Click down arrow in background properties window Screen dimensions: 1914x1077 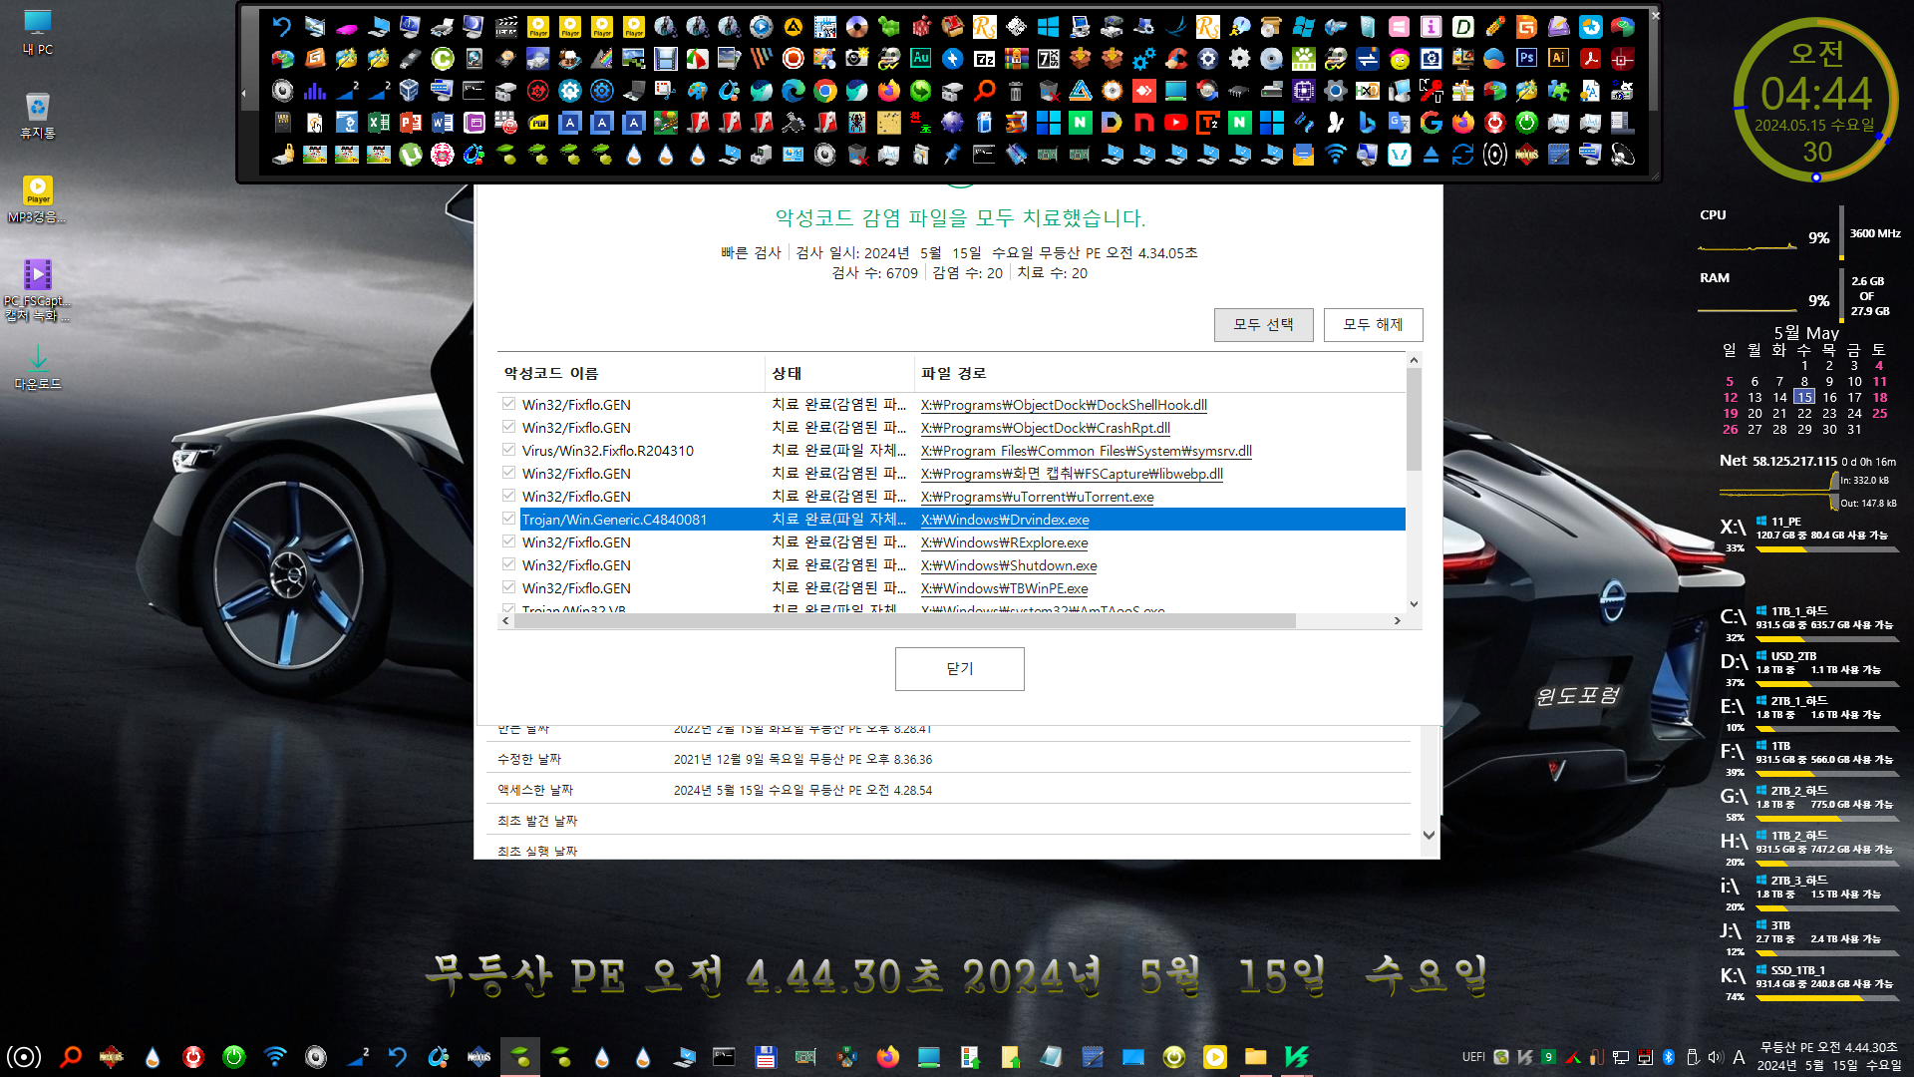tap(1429, 835)
